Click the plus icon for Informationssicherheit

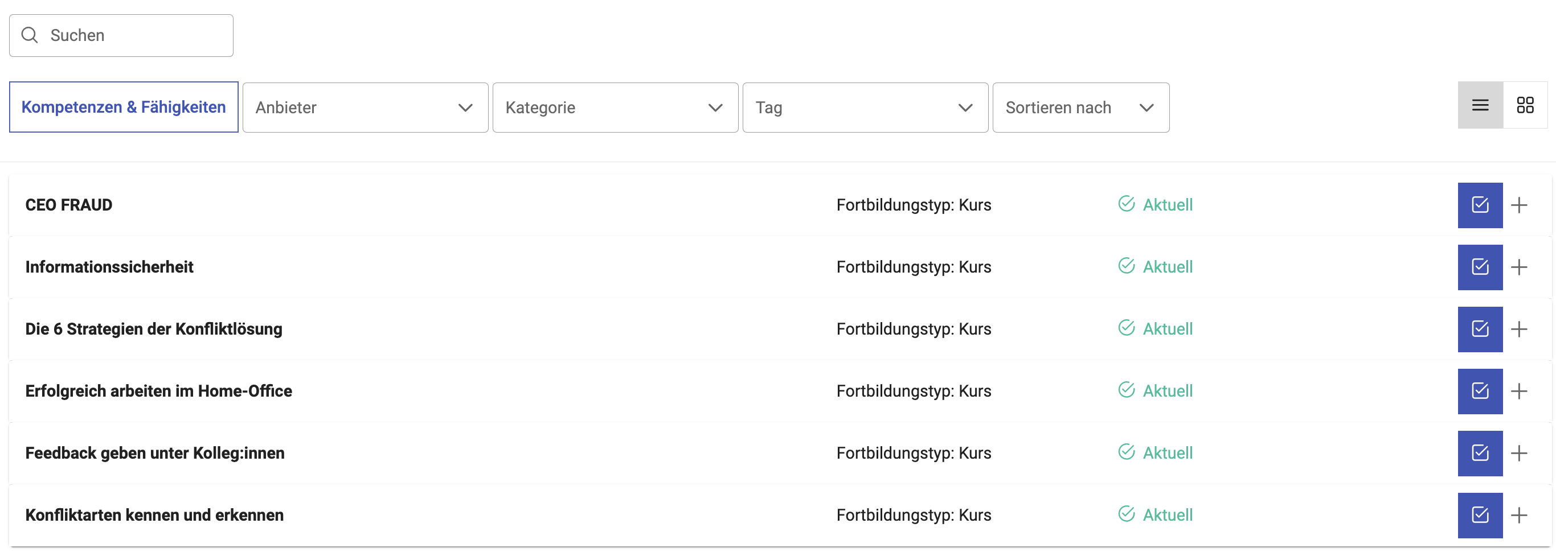pos(1518,267)
